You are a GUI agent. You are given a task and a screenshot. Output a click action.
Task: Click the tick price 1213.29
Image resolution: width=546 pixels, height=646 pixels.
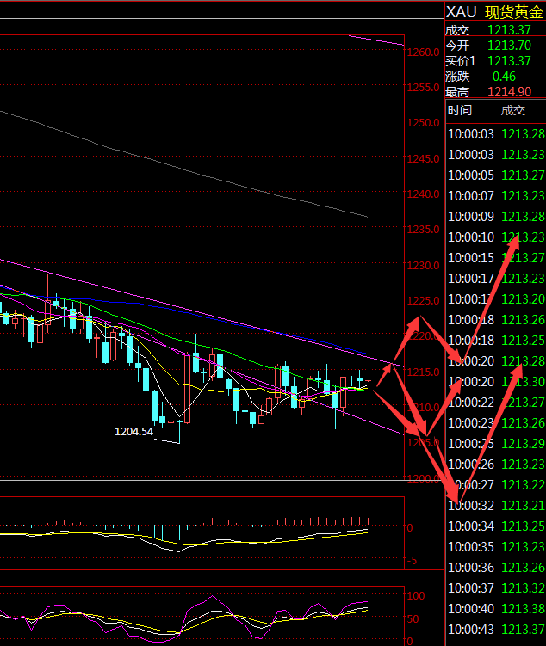[x=523, y=444]
